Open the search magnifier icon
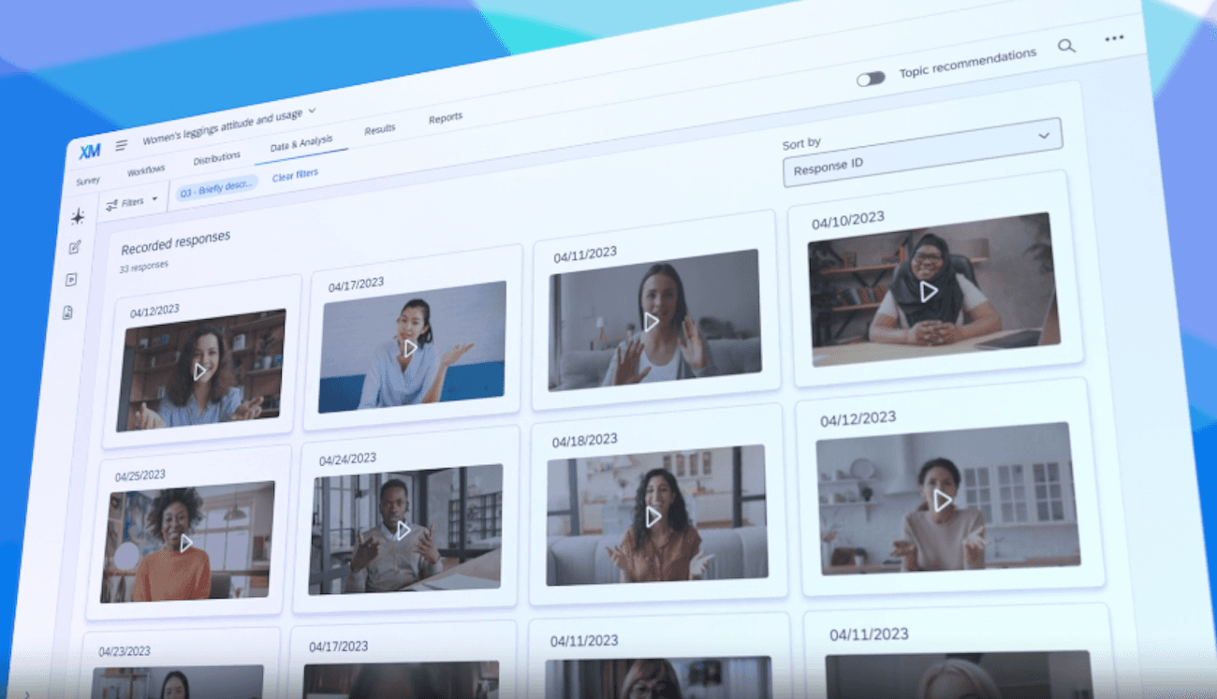1217x699 pixels. [1066, 46]
